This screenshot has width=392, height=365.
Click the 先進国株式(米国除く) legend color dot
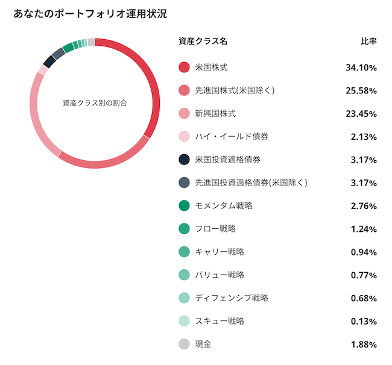click(184, 90)
